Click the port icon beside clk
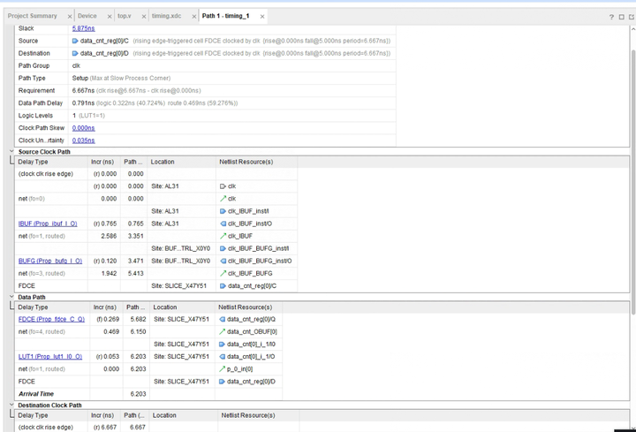 pyautogui.click(x=223, y=186)
